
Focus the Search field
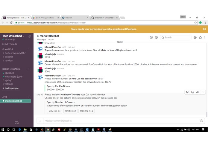pos(175,37)
